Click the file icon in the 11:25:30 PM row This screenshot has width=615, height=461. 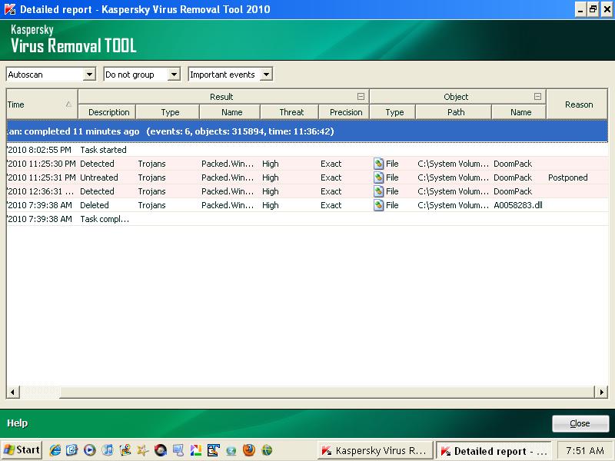point(378,164)
